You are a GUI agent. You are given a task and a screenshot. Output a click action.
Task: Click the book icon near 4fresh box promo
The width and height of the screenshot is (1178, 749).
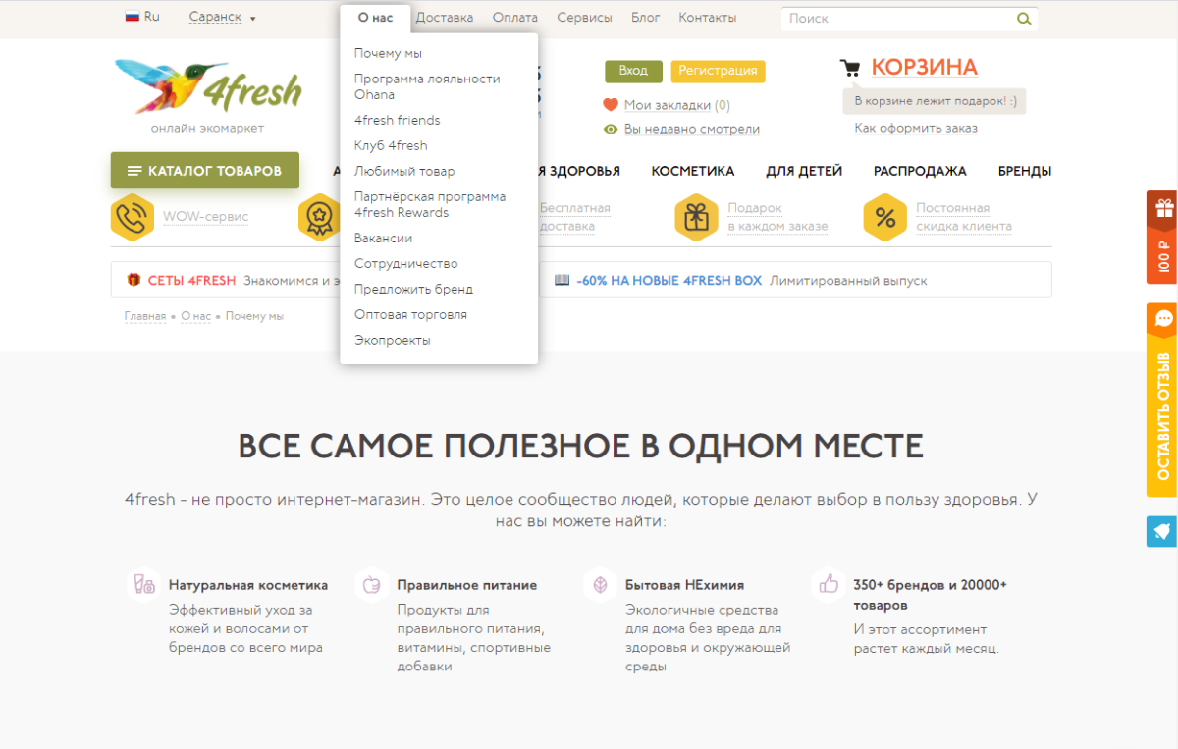(x=562, y=280)
